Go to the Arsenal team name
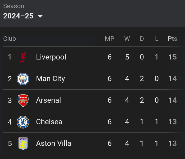This screenshot has height=159, width=185. [x=48, y=100]
